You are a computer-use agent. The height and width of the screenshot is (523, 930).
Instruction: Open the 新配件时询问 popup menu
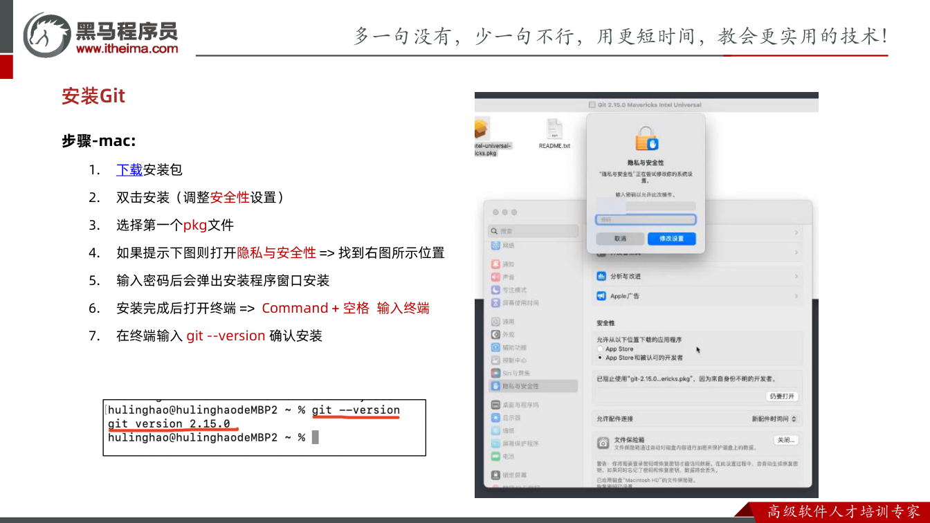click(774, 419)
